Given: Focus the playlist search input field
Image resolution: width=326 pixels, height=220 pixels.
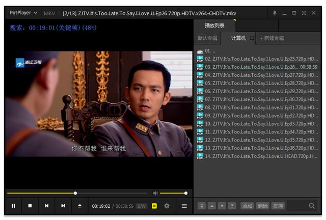Looking at the screenshot, I should pyautogui.click(x=297, y=206).
